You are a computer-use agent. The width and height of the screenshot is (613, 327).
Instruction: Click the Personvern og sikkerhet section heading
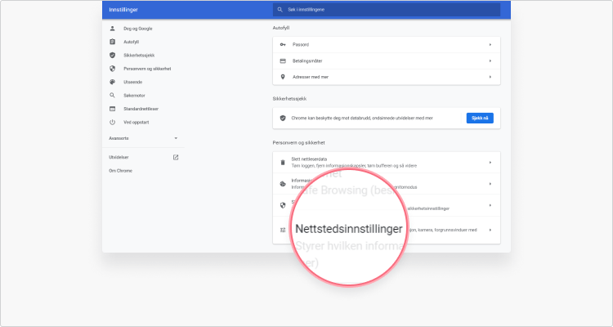[x=298, y=143]
